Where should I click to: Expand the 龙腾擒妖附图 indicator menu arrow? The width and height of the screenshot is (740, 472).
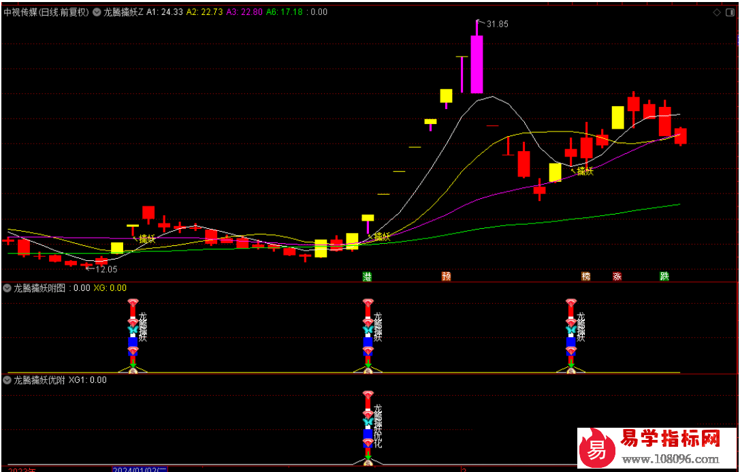point(7,288)
